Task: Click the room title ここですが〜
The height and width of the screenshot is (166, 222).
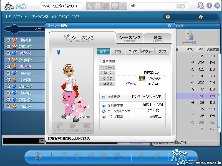Action: coord(21,17)
